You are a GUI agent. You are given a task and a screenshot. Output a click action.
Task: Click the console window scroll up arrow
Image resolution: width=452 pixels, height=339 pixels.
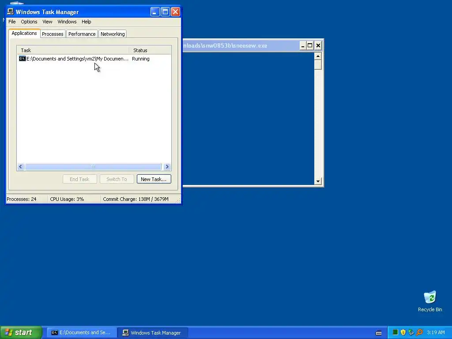(x=318, y=56)
